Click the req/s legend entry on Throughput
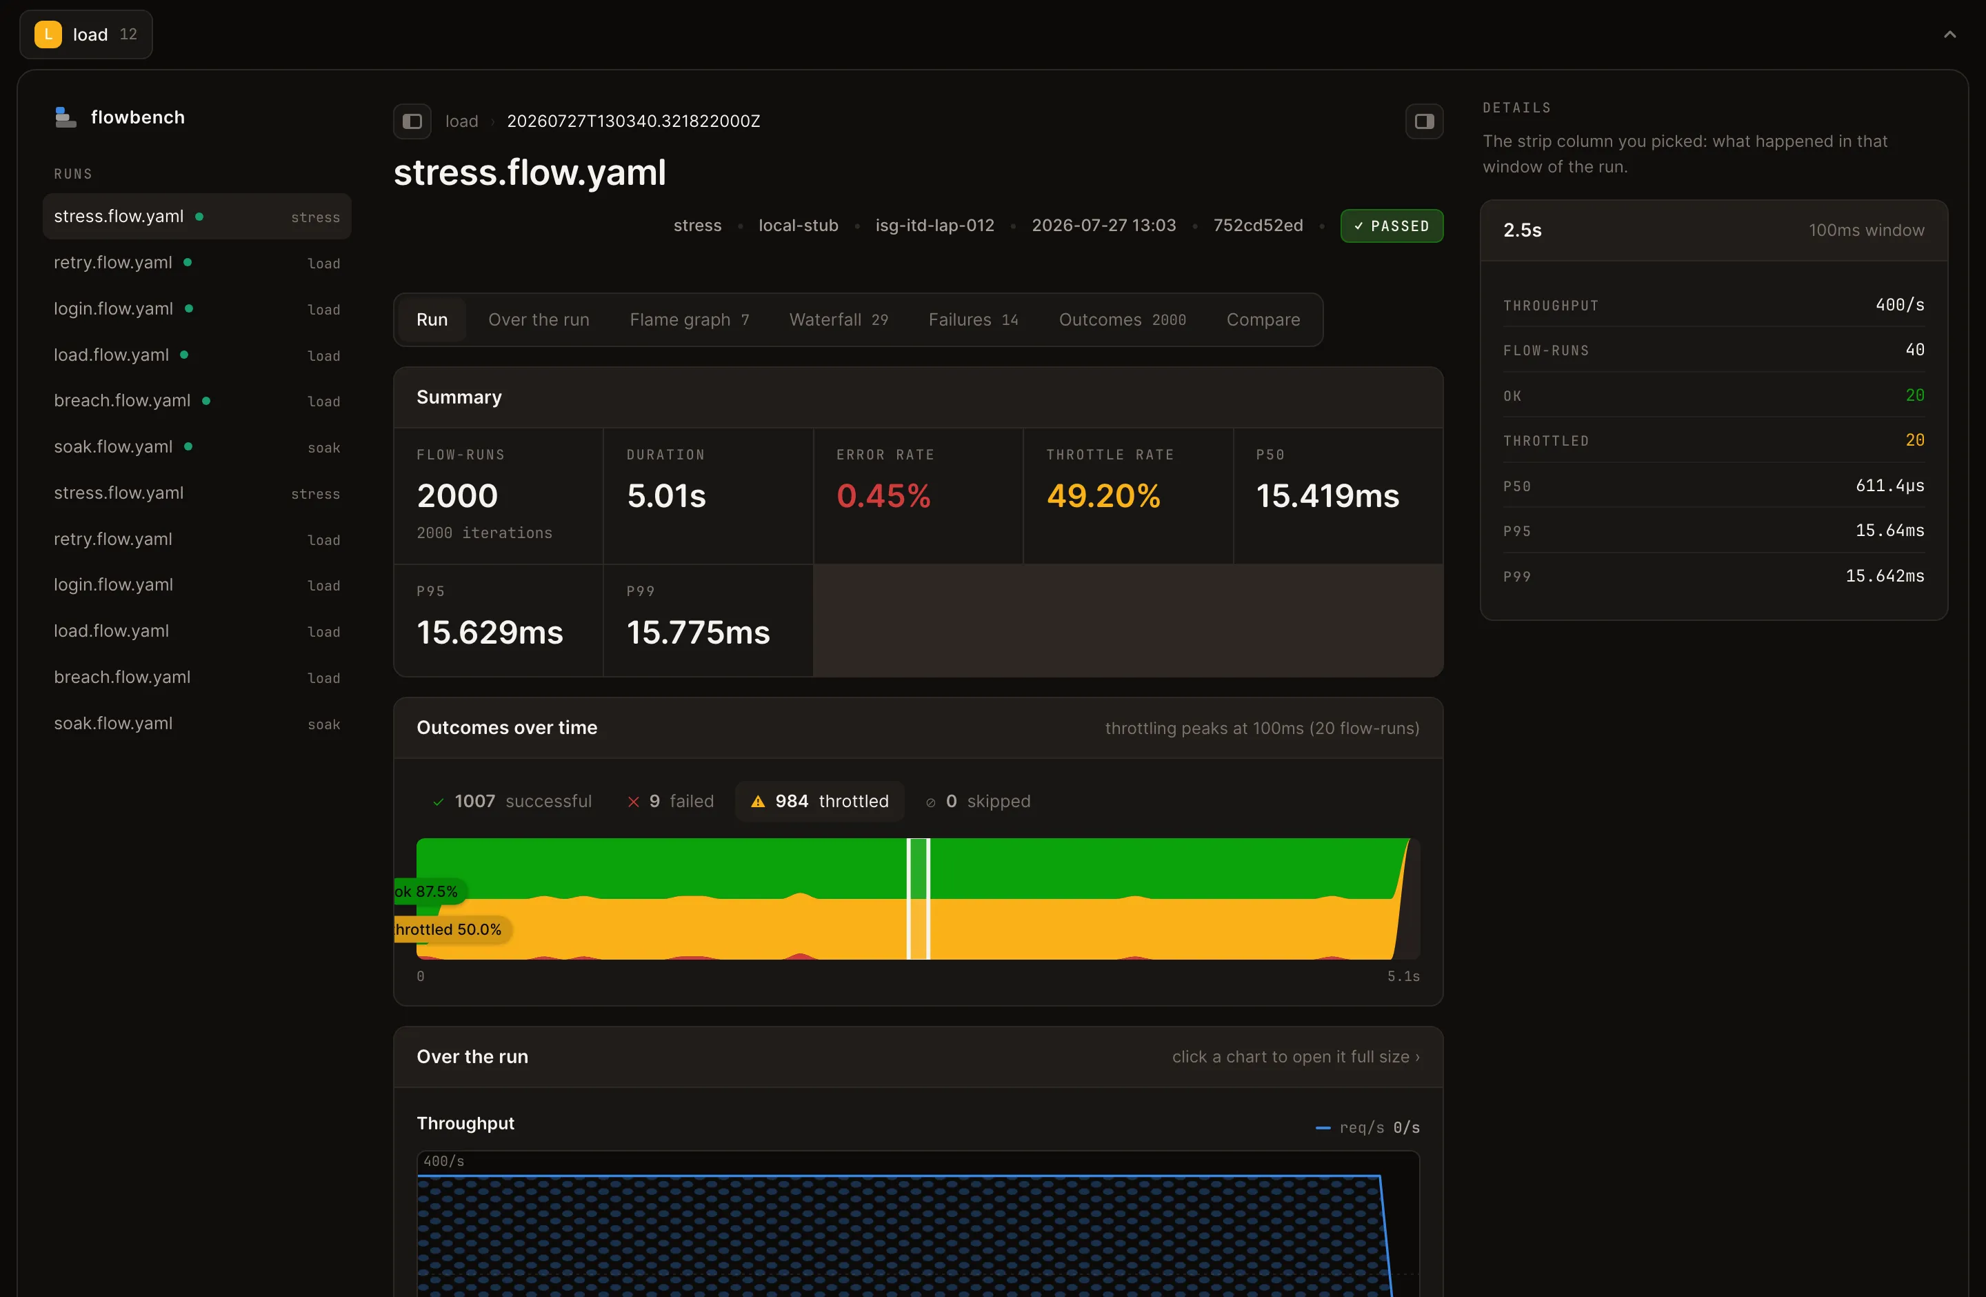 point(1367,1127)
